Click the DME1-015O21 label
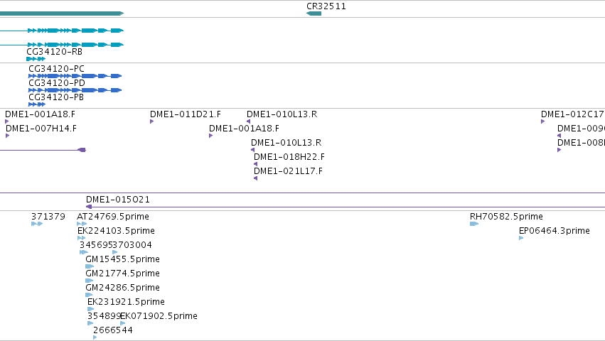Image resolution: width=605 pixels, height=341 pixels. click(118, 200)
